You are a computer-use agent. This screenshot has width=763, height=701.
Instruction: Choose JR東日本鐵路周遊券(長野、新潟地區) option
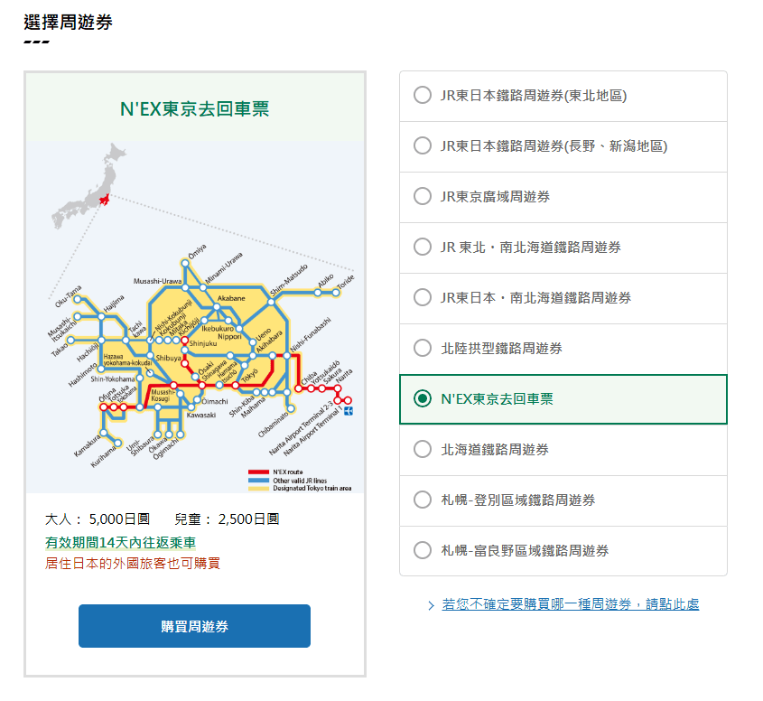(422, 146)
